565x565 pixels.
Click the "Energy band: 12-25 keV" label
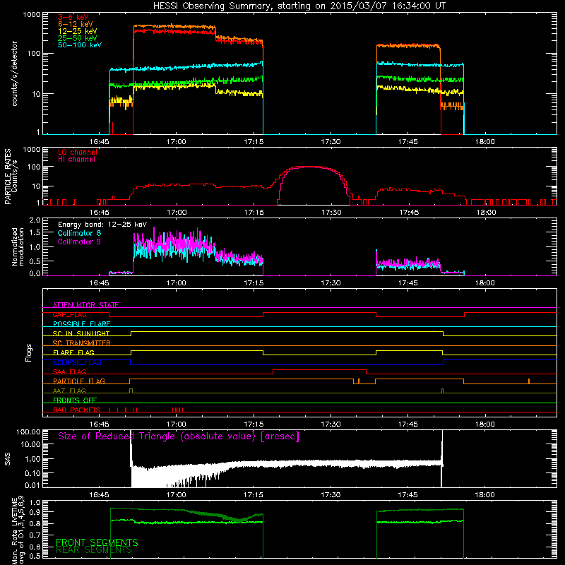[x=102, y=225]
